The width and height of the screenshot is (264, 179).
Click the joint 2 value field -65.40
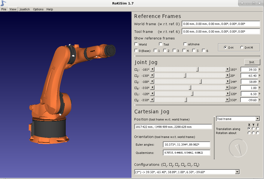point(249,75)
